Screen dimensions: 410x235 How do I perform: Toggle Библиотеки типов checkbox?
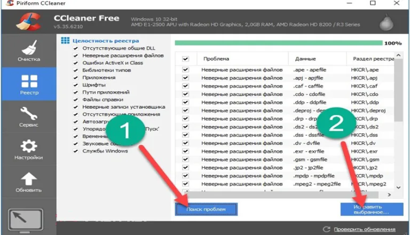coord(76,70)
